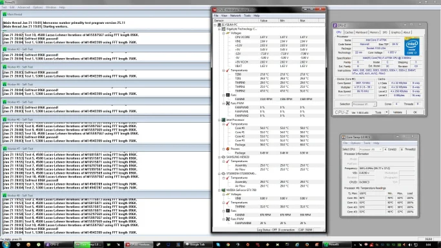The image size is (441, 248).
Task: Collapse the SAMSUNG HD tree node
Action: point(220,157)
